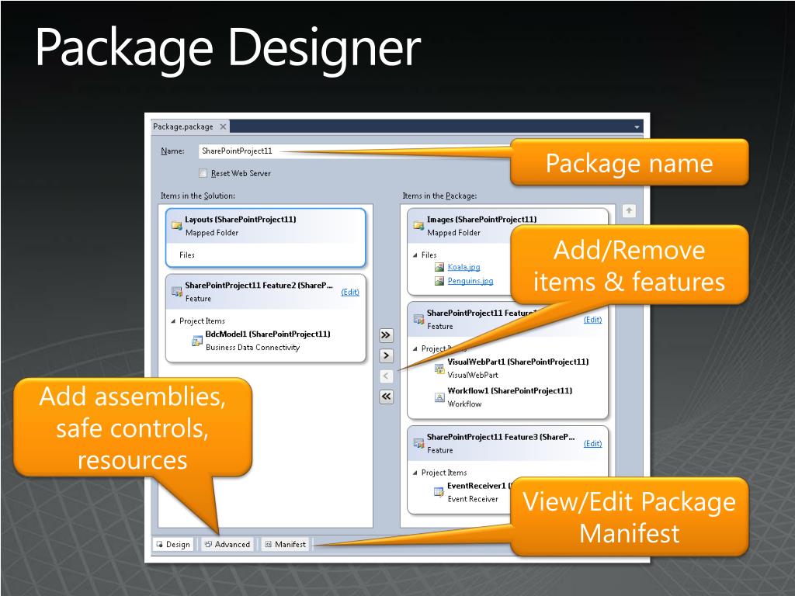Click the Feature2 feature icon
This screenshot has width=795, height=596.
click(176, 292)
